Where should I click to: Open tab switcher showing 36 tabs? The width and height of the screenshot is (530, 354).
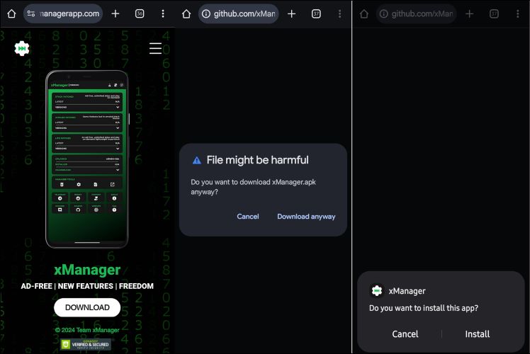[140, 13]
